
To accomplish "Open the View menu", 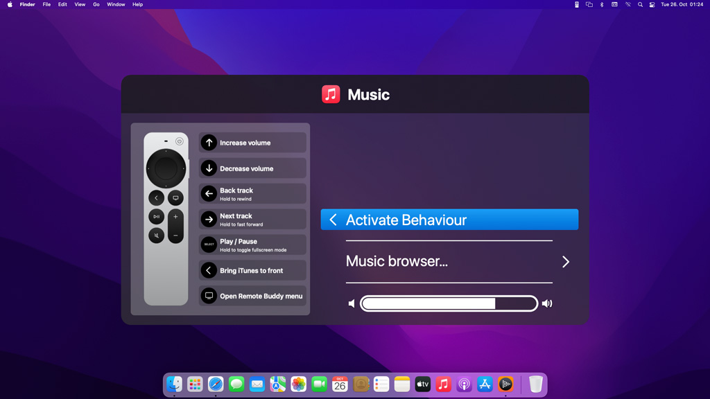I will point(80,5).
